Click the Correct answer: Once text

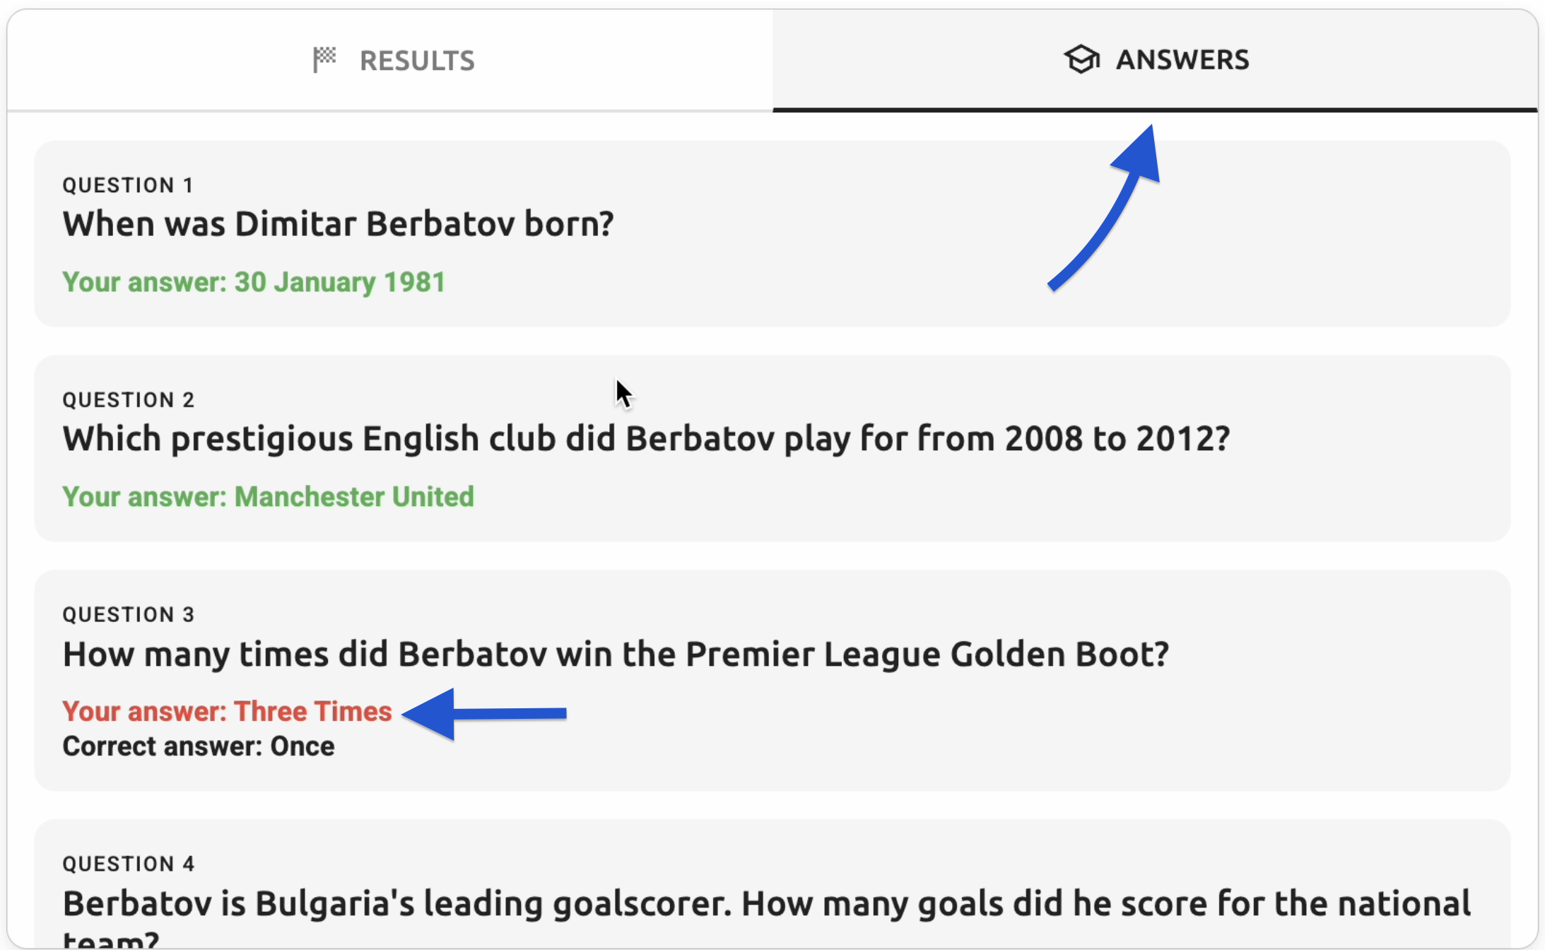tap(199, 746)
